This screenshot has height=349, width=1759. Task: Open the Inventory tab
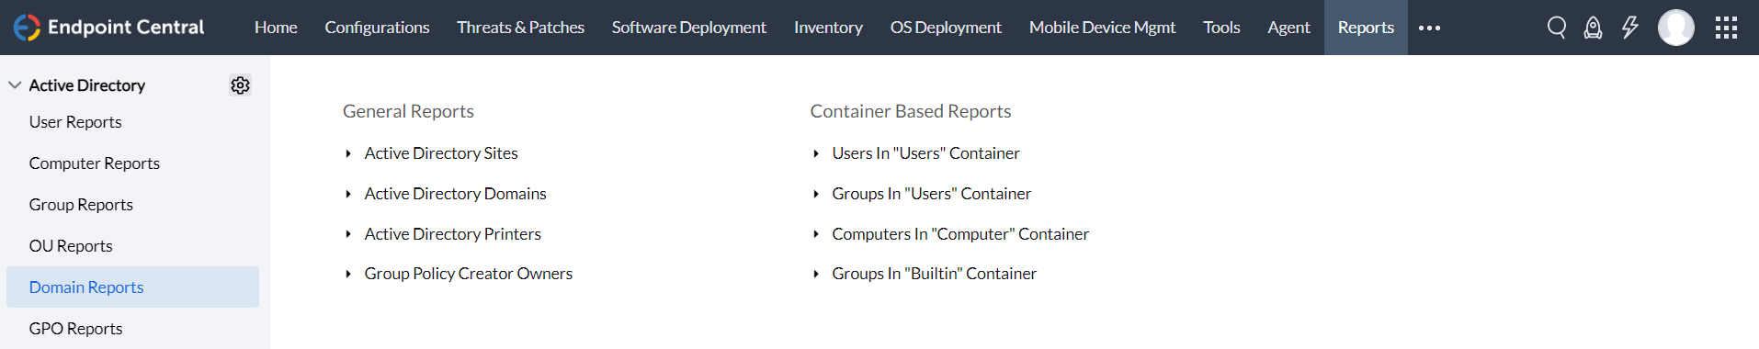coord(828,28)
